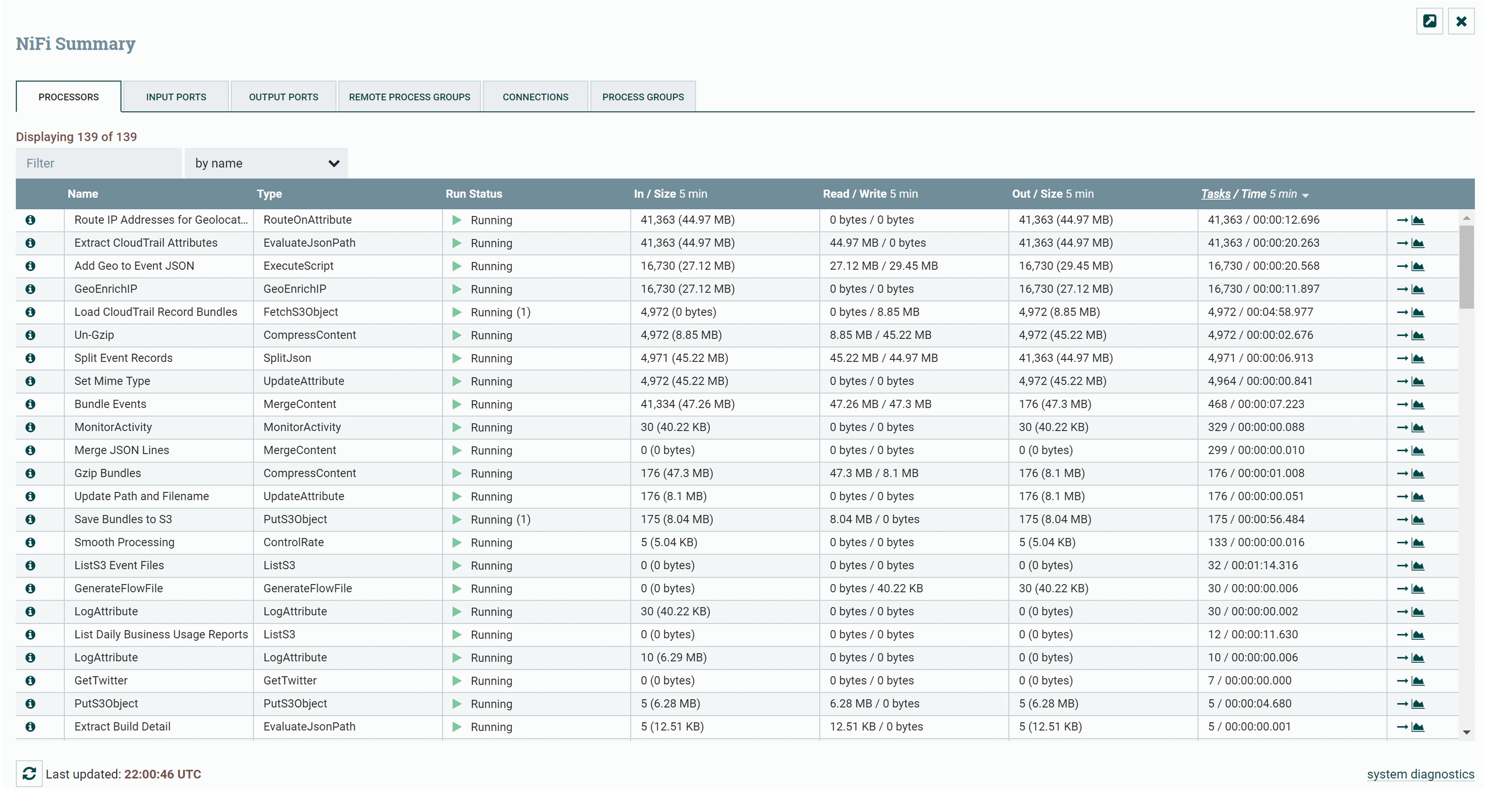
Task: Sort by In / Size column header
Action: coord(670,194)
